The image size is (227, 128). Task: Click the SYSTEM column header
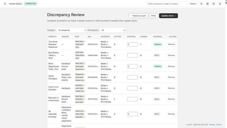[117, 37]
